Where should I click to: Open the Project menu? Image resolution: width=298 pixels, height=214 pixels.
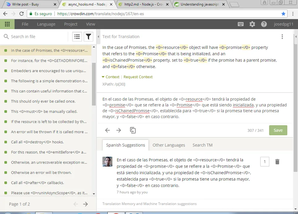pos(71,24)
